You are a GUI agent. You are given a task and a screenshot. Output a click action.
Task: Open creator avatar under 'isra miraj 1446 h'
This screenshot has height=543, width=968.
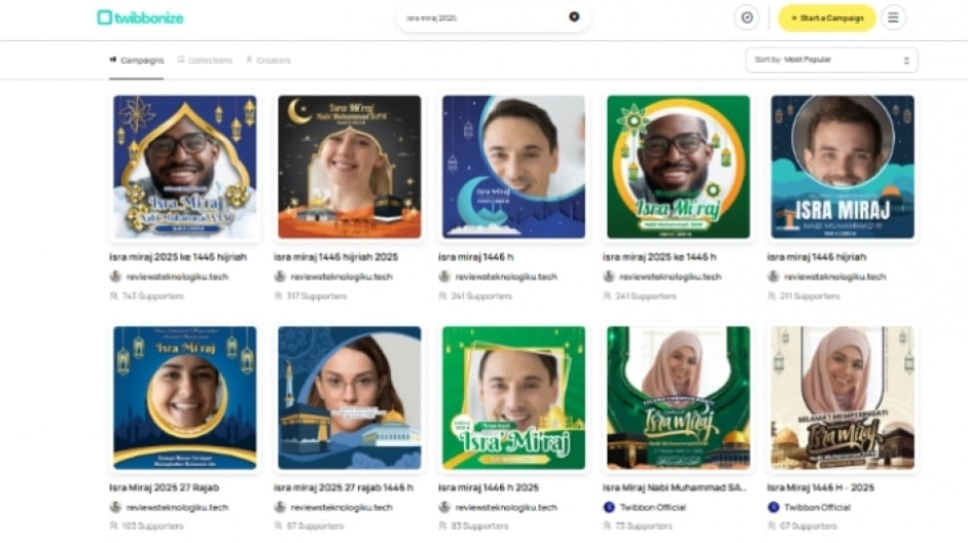point(444,276)
